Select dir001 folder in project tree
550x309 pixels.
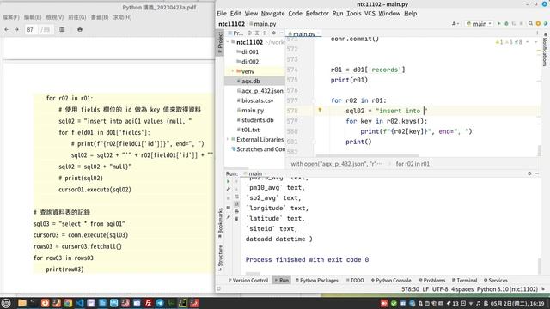250,51
